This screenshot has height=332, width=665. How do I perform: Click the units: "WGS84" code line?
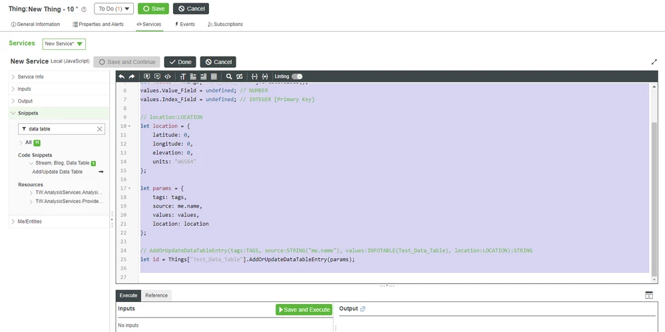click(174, 162)
